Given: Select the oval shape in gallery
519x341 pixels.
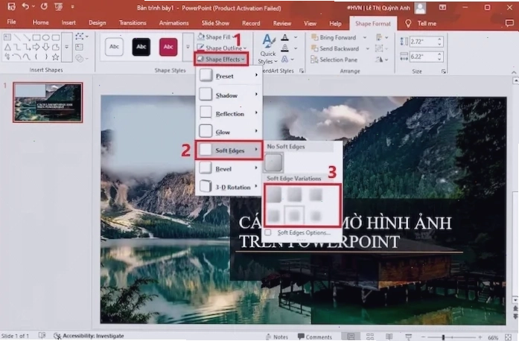Looking at the screenshot, I should pyautogui.click(x=46, y=37).
